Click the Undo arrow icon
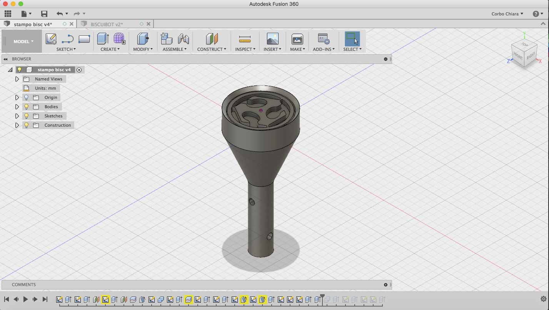 pos(59,14)
